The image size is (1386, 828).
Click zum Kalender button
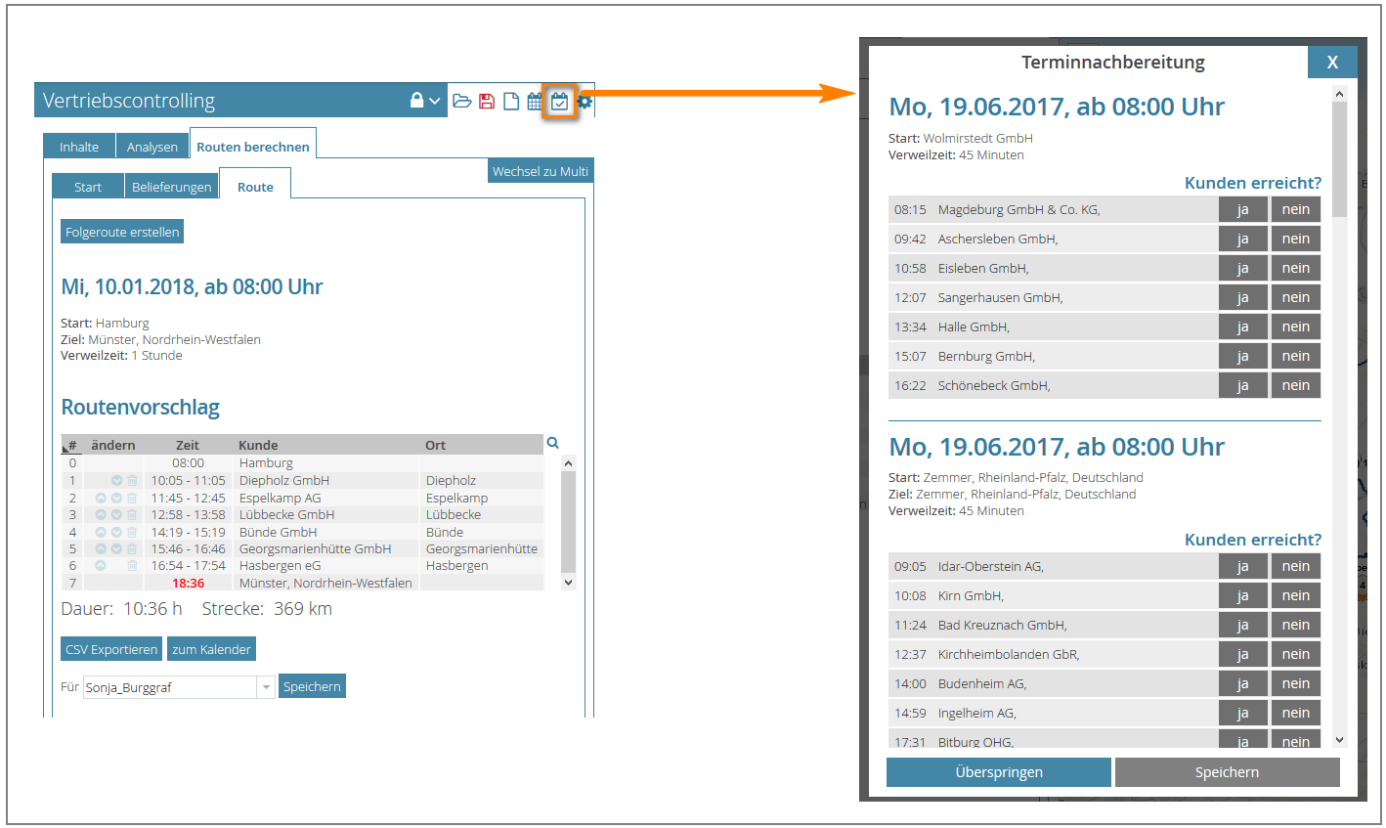(212, 649)
